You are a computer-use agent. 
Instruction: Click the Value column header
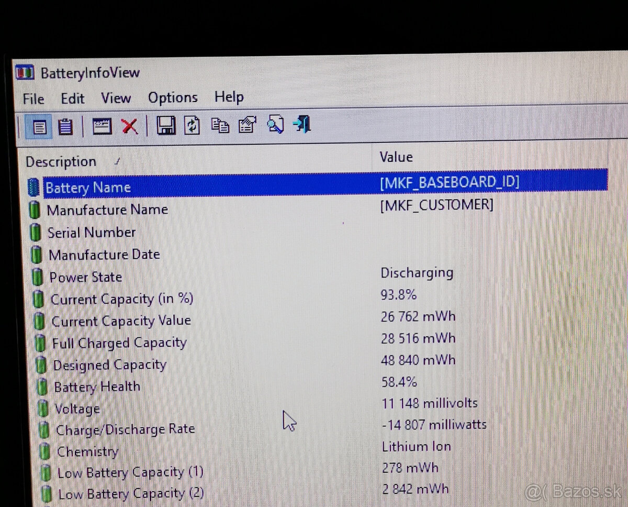click(x=396, y=157)
